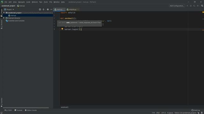204x114 pixels.
Task: Open the Refactor menu
Action: [35, 2]
